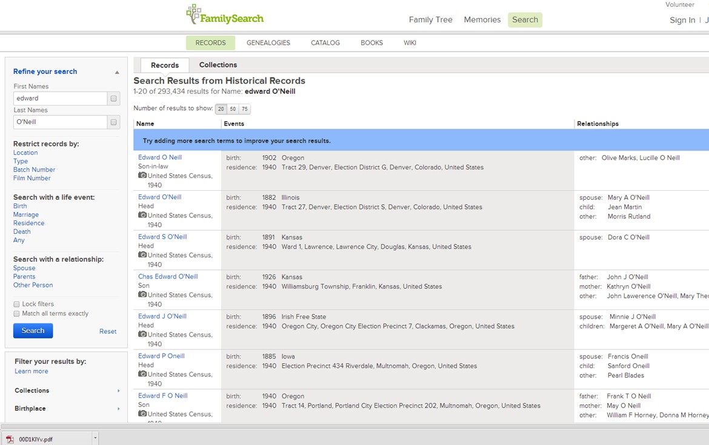Click the PDF icon of 00D1KIYv.pdf download
This screenshot has height=445, width=709.
click(10, 439)
